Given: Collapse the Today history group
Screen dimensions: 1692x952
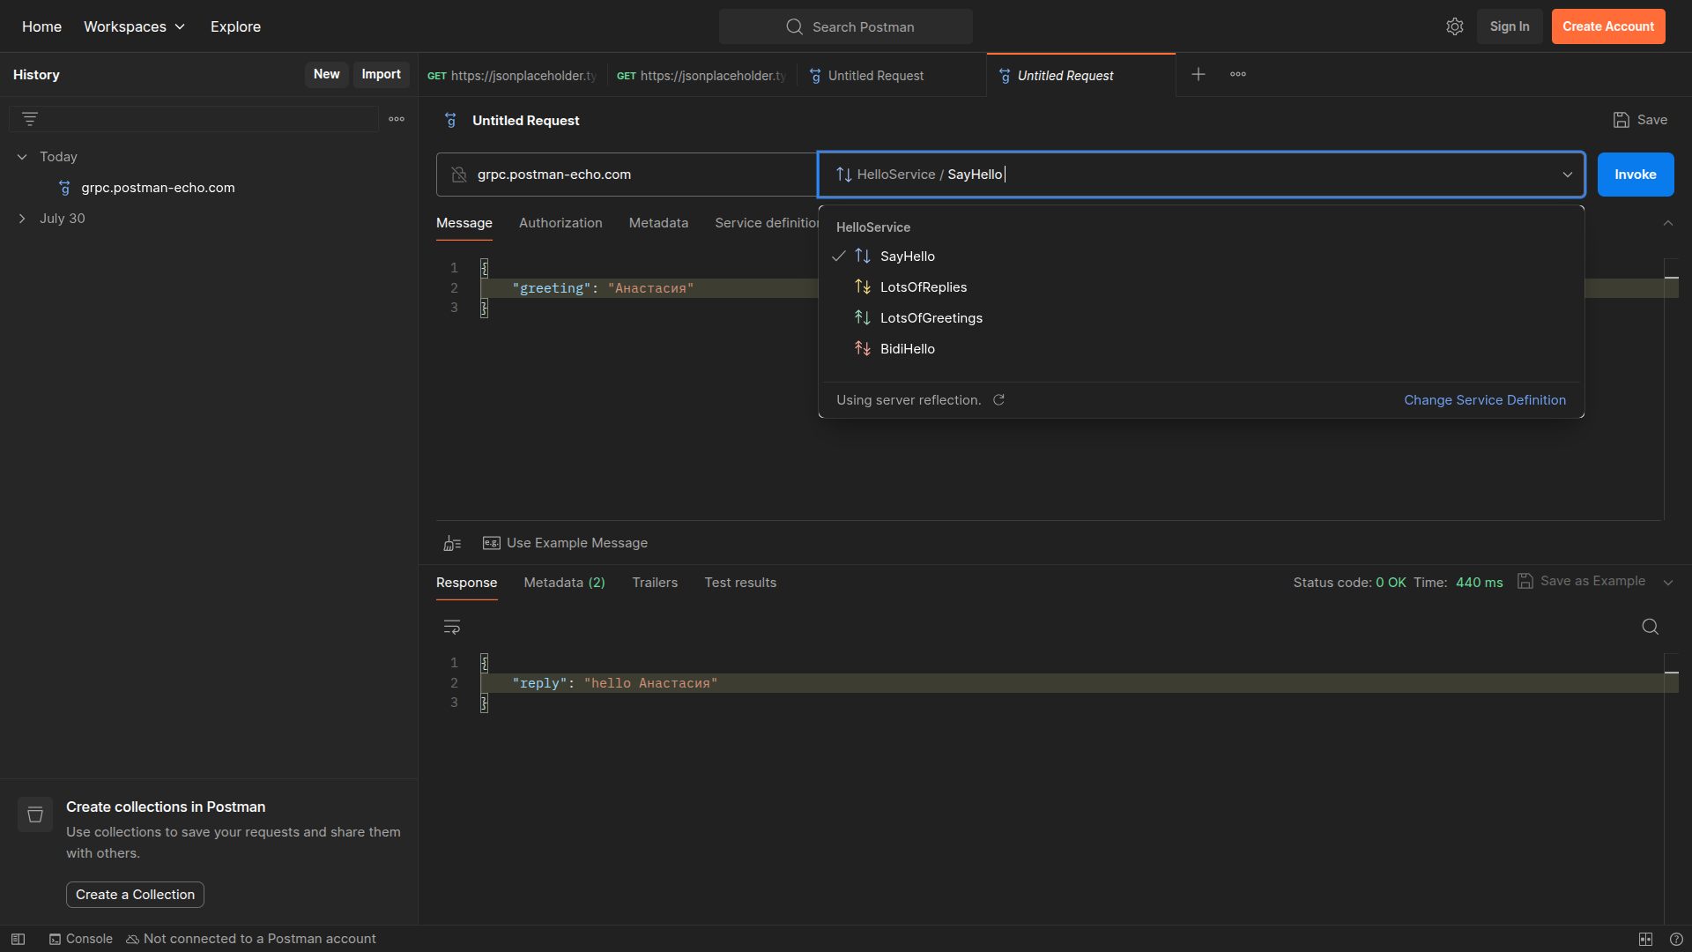Looking at the screenshot, I should [x=22, y=157].
